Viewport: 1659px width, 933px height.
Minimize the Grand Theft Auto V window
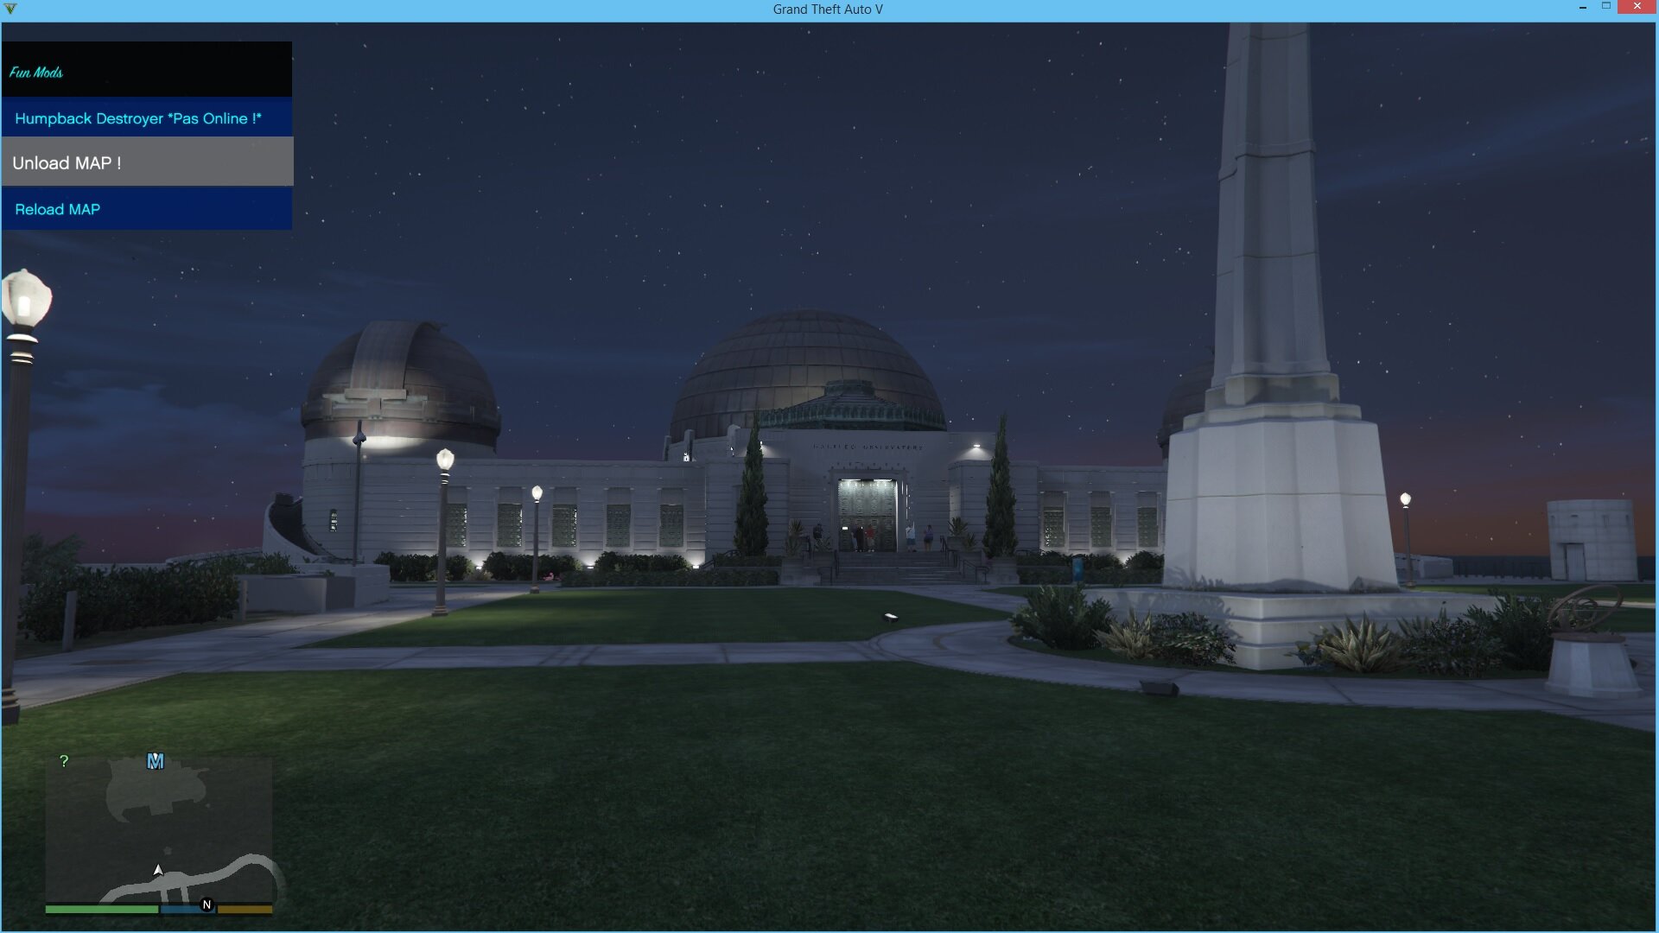(x=1582, y=7)
